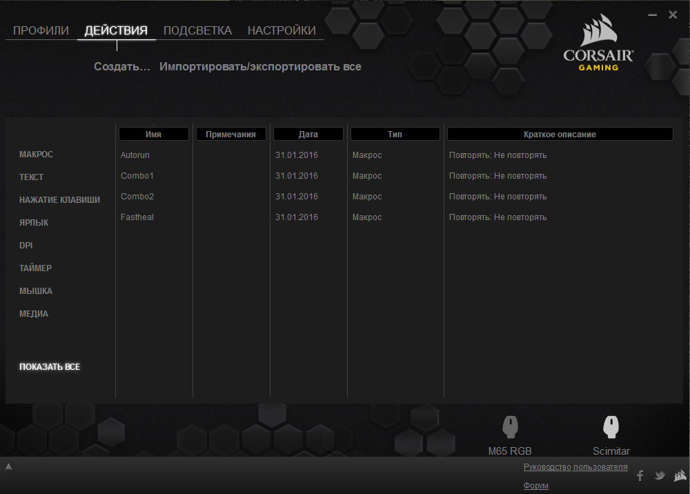Sort by the Дата column header
Viewport: 690px width, 494px height.
click(308, 135)
